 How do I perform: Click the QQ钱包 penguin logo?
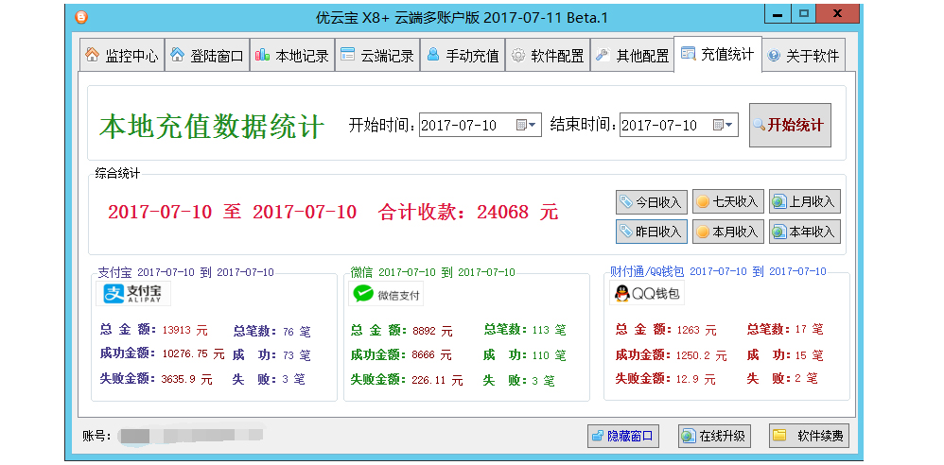(647, 293)
